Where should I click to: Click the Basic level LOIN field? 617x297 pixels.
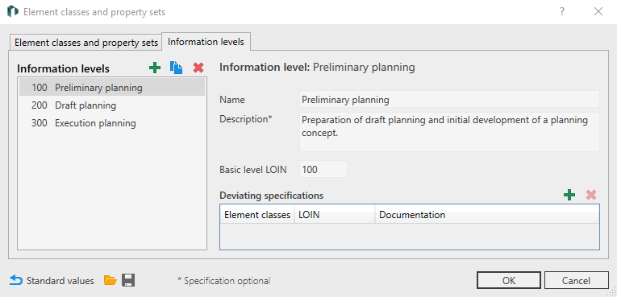coord(323,169)
